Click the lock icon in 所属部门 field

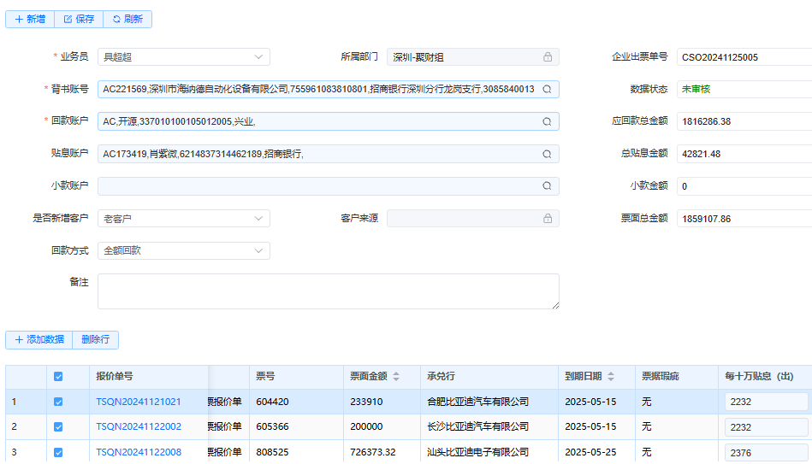click(547, 57)
